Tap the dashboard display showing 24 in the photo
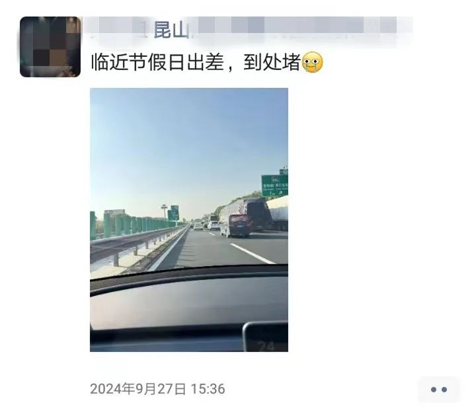This screenshot has width=472, height=416. click(x=266, y=337)
